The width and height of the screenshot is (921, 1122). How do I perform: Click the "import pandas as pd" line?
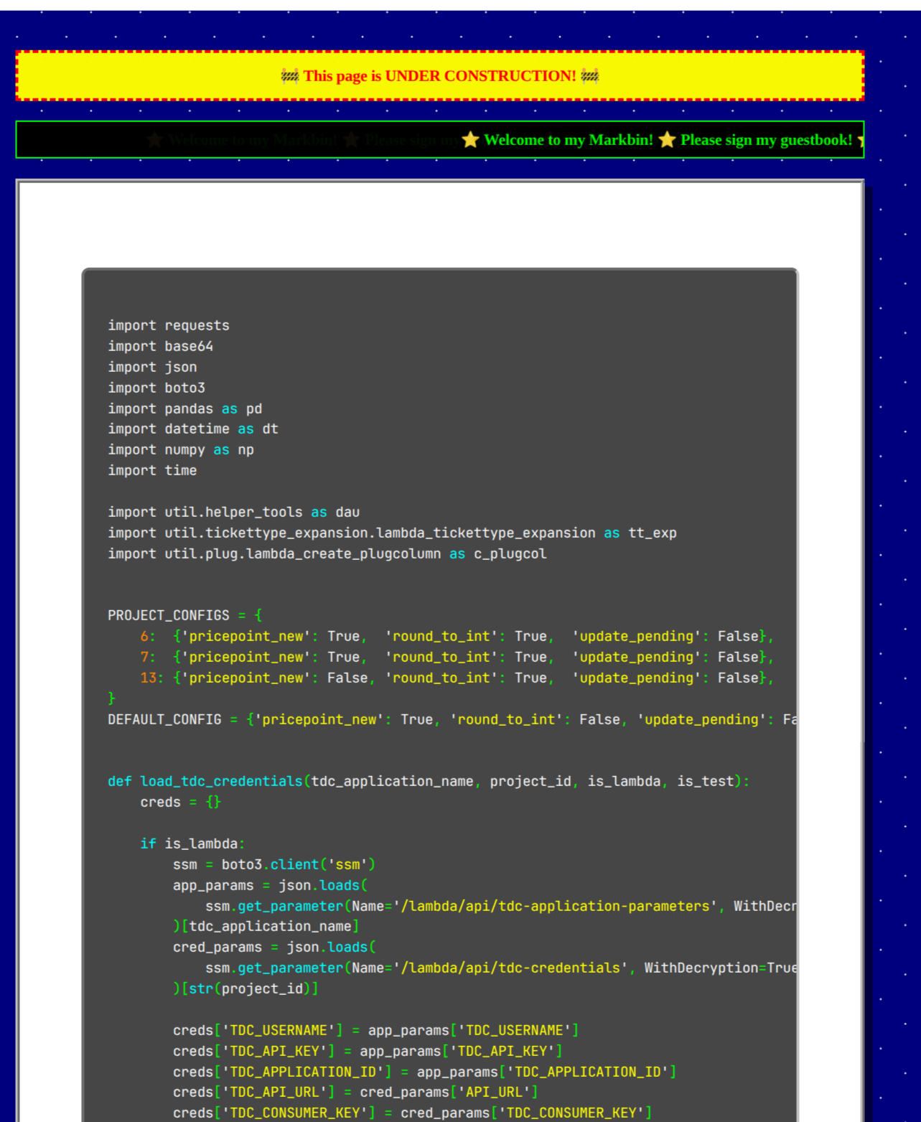pyautogui.click(x=185, y=408)
